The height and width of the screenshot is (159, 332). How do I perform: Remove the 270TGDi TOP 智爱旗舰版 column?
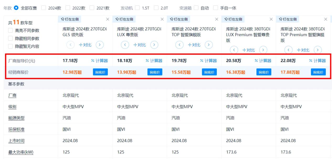click(x=217, y=19)
